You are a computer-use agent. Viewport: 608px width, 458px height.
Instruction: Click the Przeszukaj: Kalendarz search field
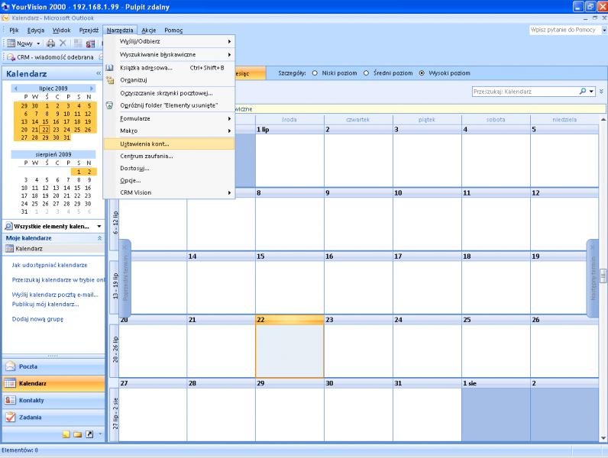coord(525,92)
